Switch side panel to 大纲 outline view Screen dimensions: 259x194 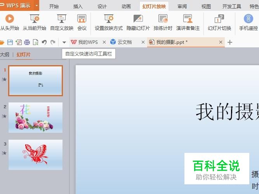click(5, 54)
